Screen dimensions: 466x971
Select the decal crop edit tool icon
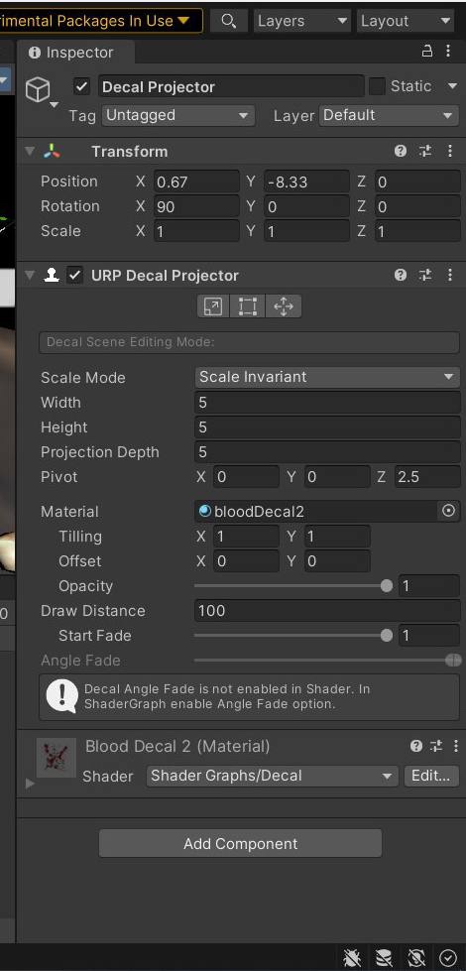248,305
